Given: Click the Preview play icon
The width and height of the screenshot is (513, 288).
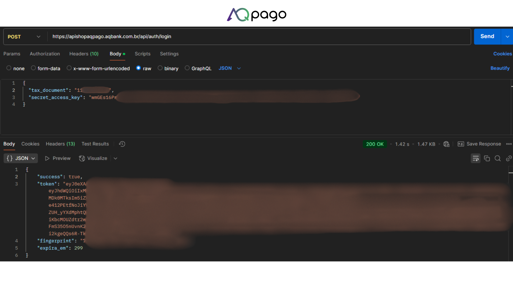Looking at the screenshot, I should (47, 158).
